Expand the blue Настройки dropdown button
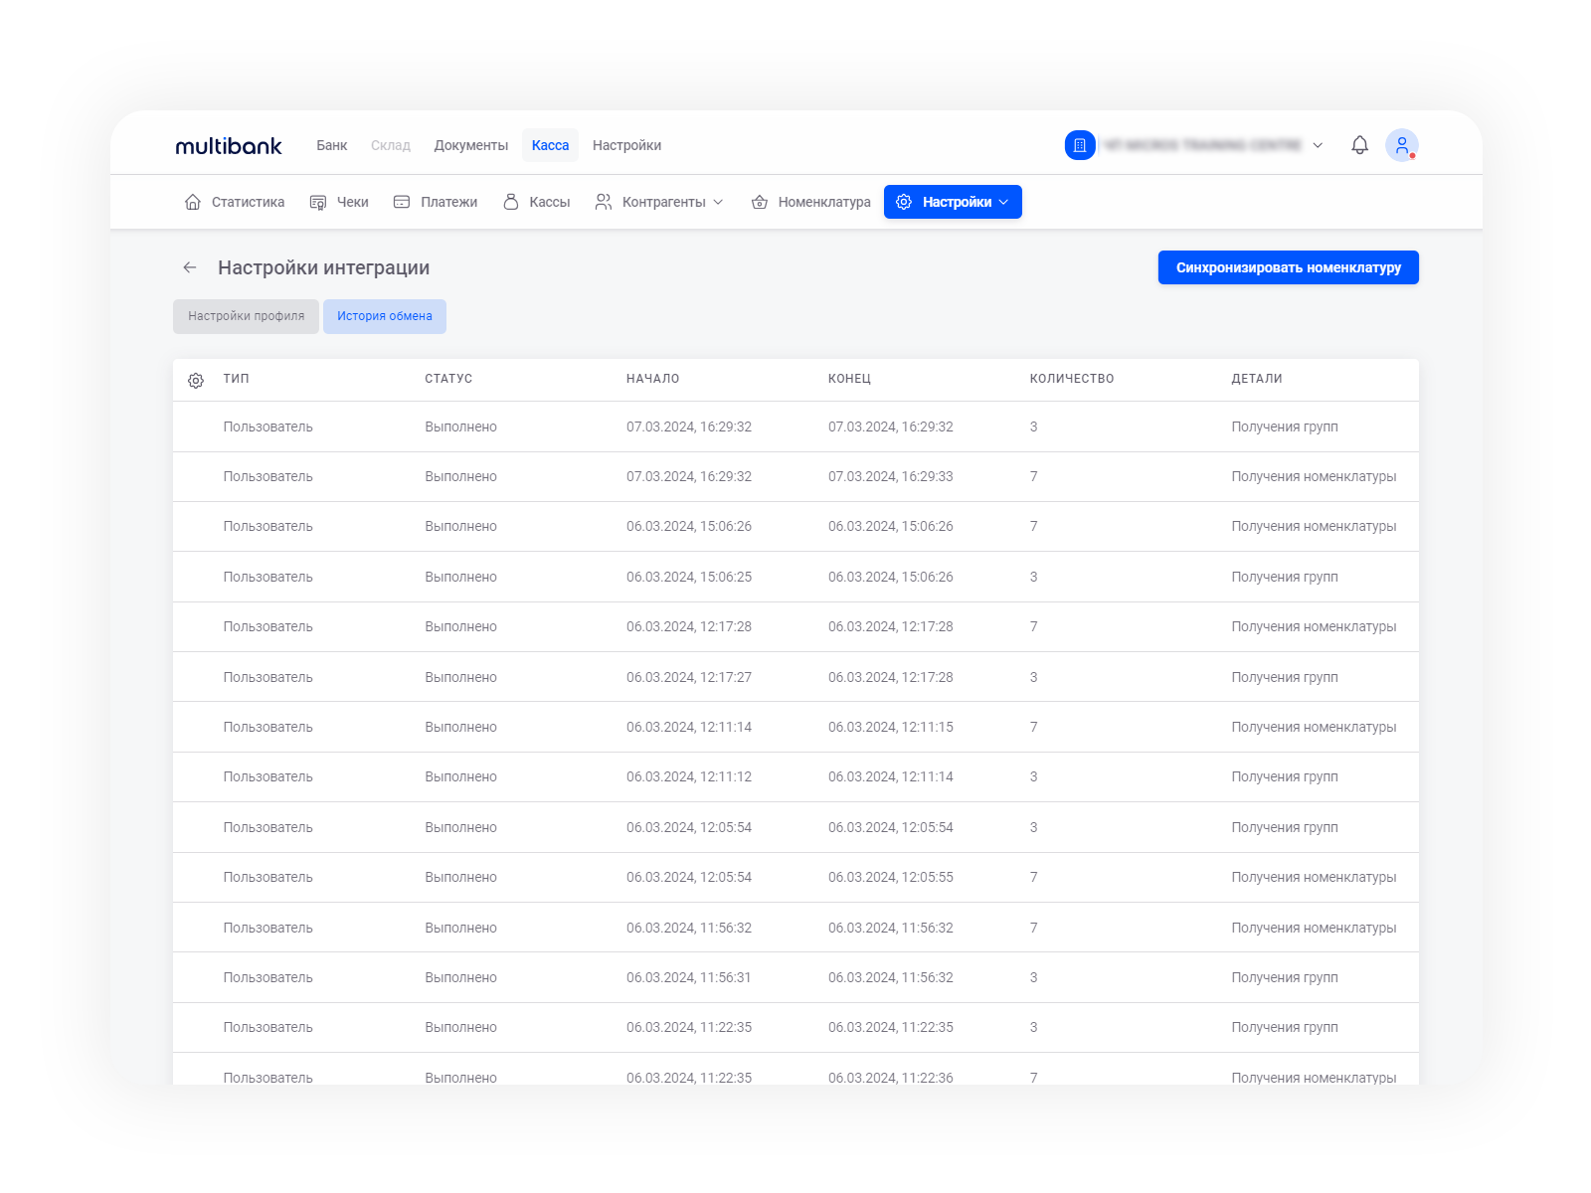Screen dimensions: 1591x1193 pyautogui.click(x=953, y=202)
